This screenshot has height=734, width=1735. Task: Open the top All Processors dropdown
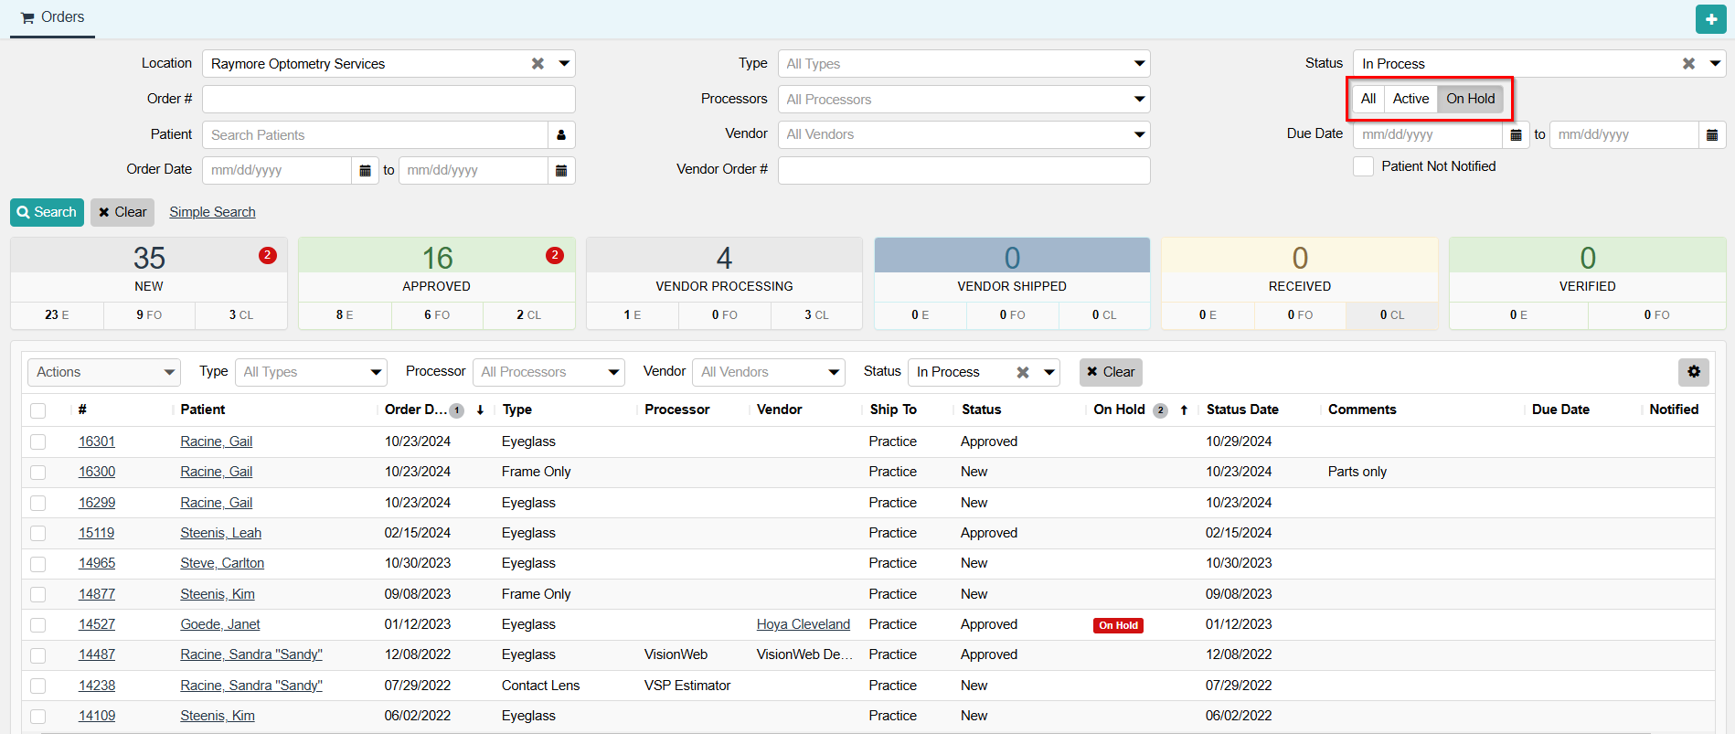pyautogui.click(x=963, y=100)
